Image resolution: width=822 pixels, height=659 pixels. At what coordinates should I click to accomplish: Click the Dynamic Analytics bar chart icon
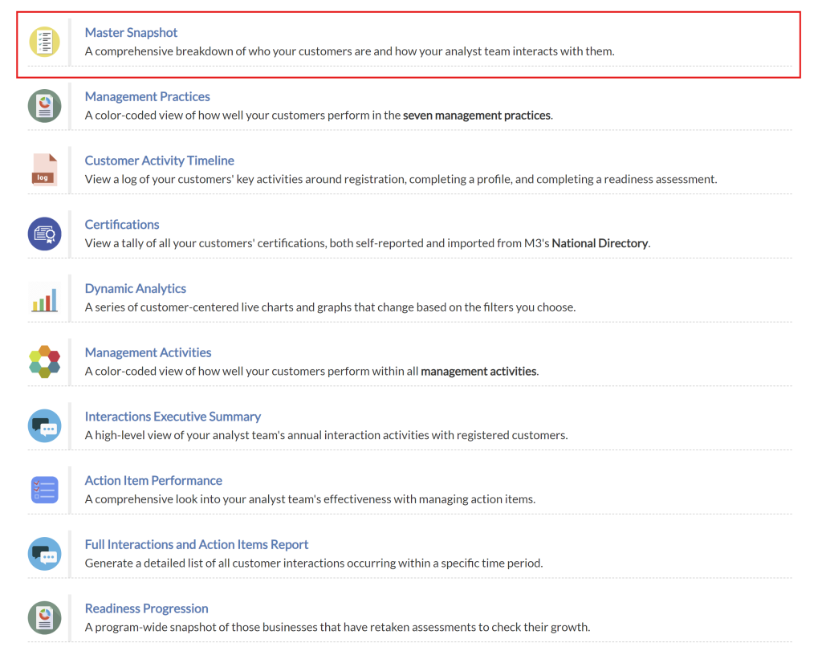tap(44, 299)
